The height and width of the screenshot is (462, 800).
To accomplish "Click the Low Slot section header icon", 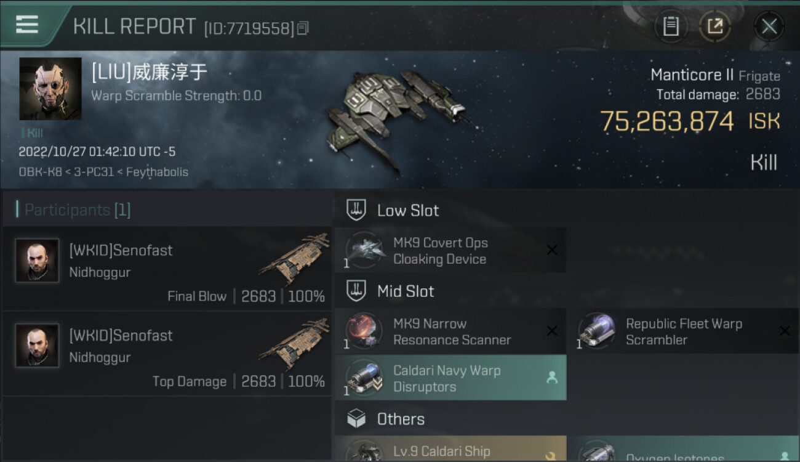I will (356, 210).
